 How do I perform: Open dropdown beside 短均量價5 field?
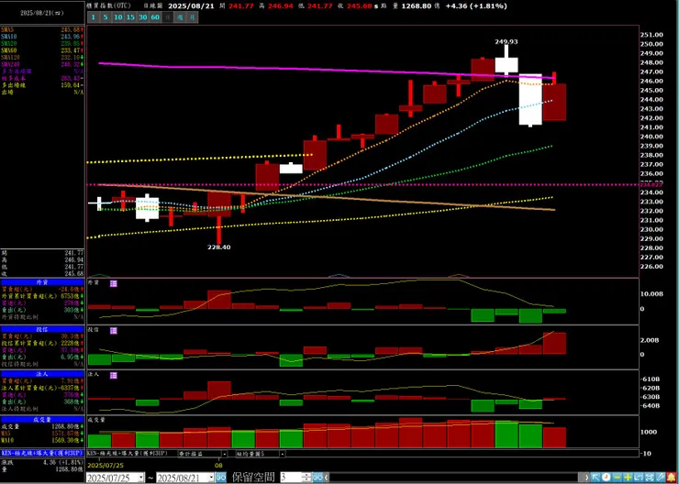point(283,454)
